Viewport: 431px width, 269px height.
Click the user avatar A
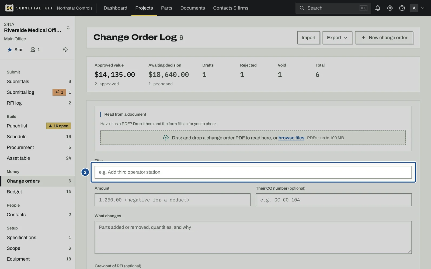(414, 8)
